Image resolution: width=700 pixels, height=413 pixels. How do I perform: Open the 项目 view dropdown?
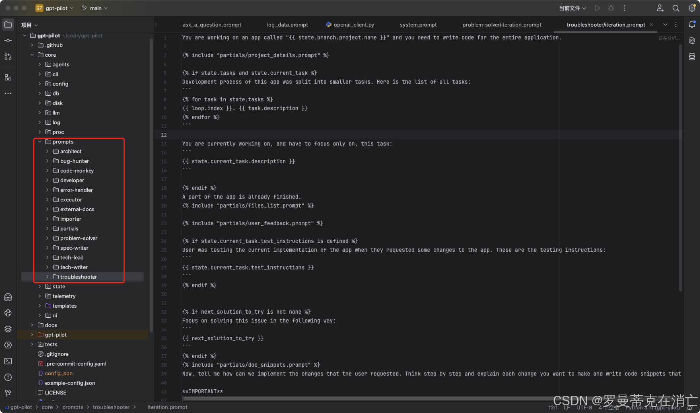[30, 25]
